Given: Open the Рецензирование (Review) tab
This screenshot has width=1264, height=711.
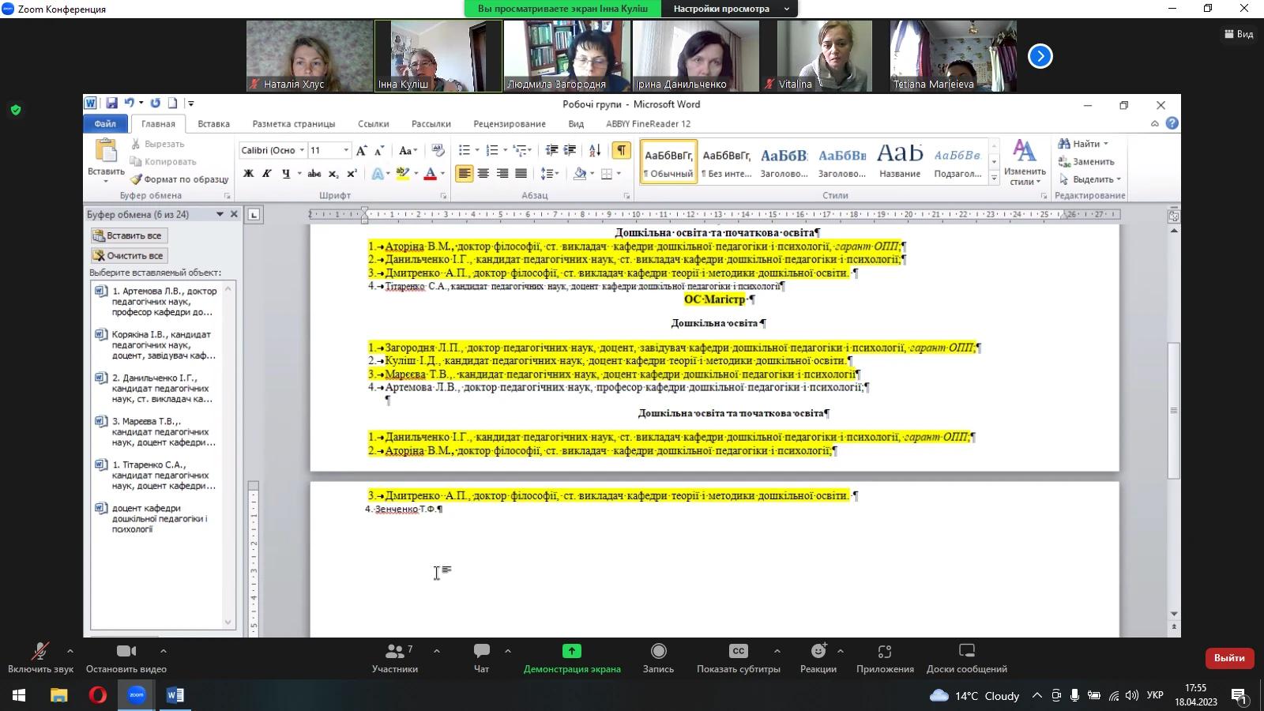Looking at the screenshot, I should [510, 124].
